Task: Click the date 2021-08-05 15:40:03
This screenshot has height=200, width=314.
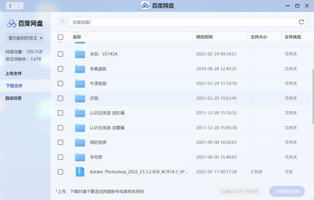Action: point(216,157)
